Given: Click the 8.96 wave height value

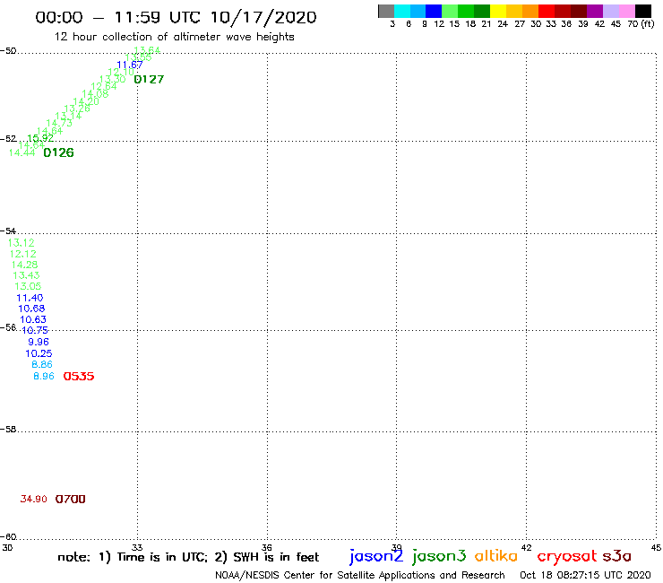Looking at the screenshot, I should (x=44, y=376).
